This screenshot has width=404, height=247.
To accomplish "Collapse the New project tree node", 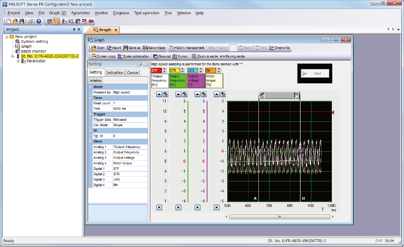I will point(7,37).
